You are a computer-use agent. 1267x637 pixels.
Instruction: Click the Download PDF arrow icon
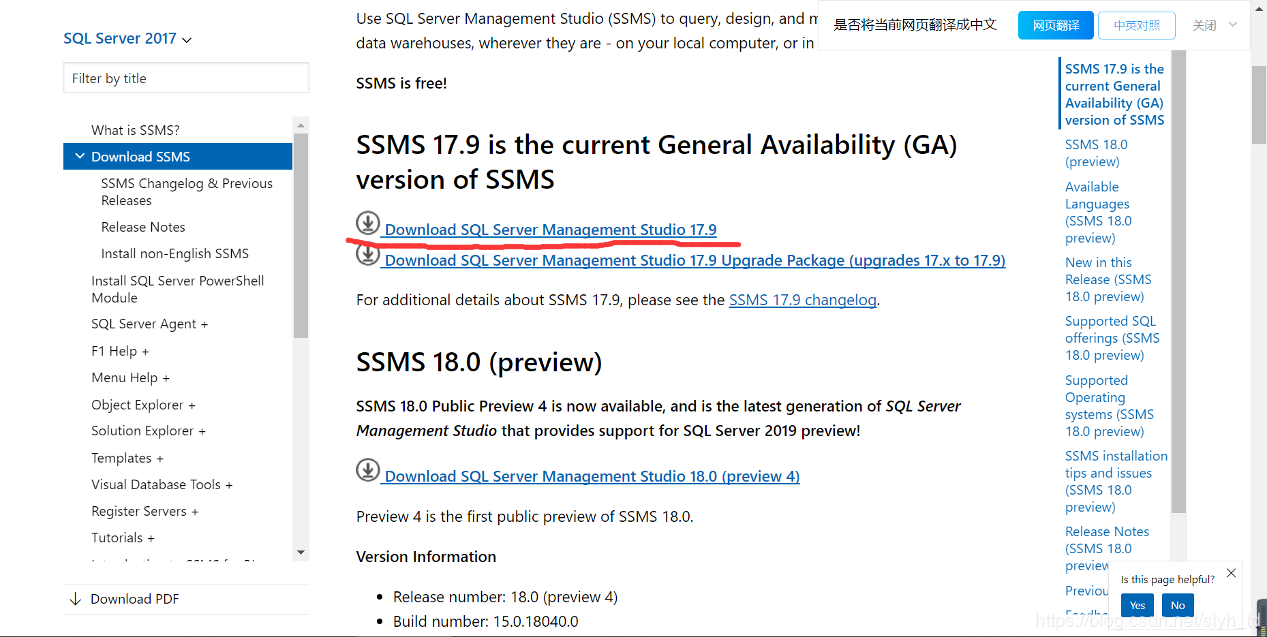(76, 599)
